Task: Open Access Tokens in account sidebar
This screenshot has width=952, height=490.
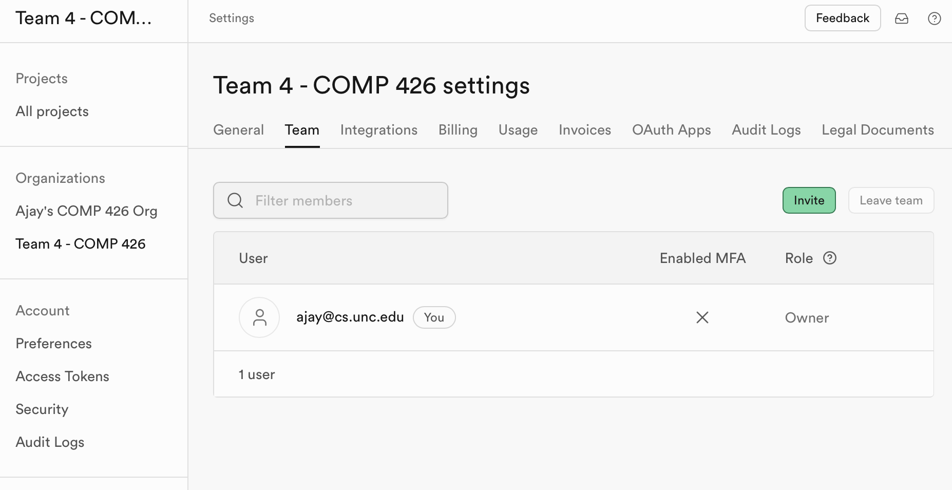Action: tap(63, 376)
